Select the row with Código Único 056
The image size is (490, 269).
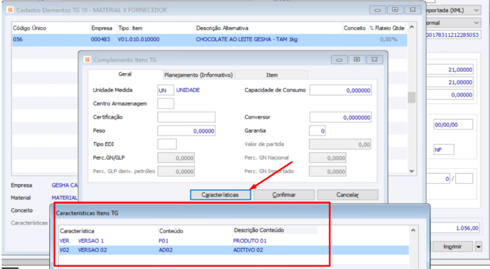click(x=209, y=40)
